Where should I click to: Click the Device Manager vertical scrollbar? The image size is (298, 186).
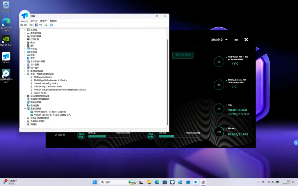coord(167,82)
